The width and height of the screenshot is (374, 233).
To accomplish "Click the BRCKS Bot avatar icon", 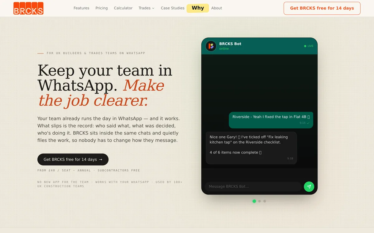I will (211, 46).
